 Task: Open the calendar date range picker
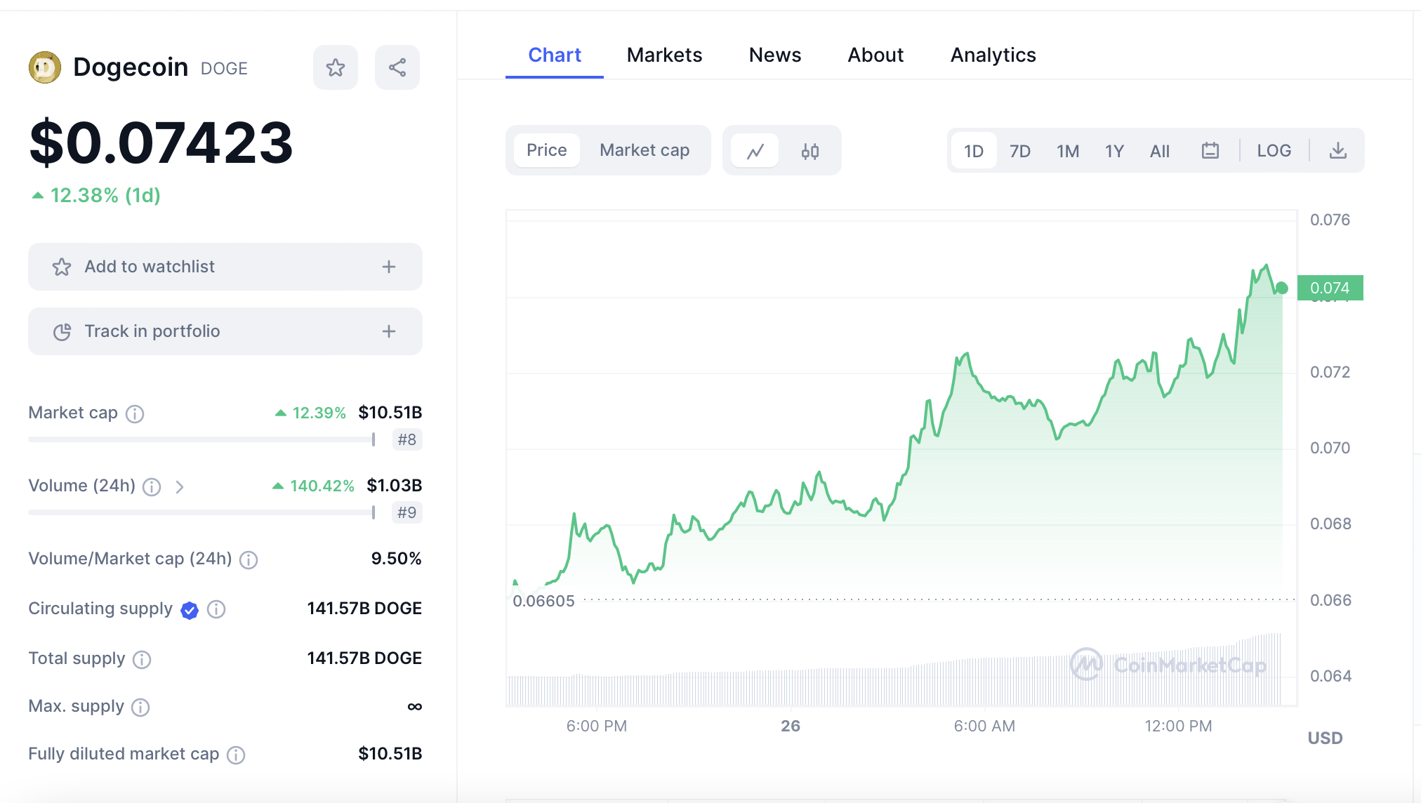click(x=1210, y=151)
